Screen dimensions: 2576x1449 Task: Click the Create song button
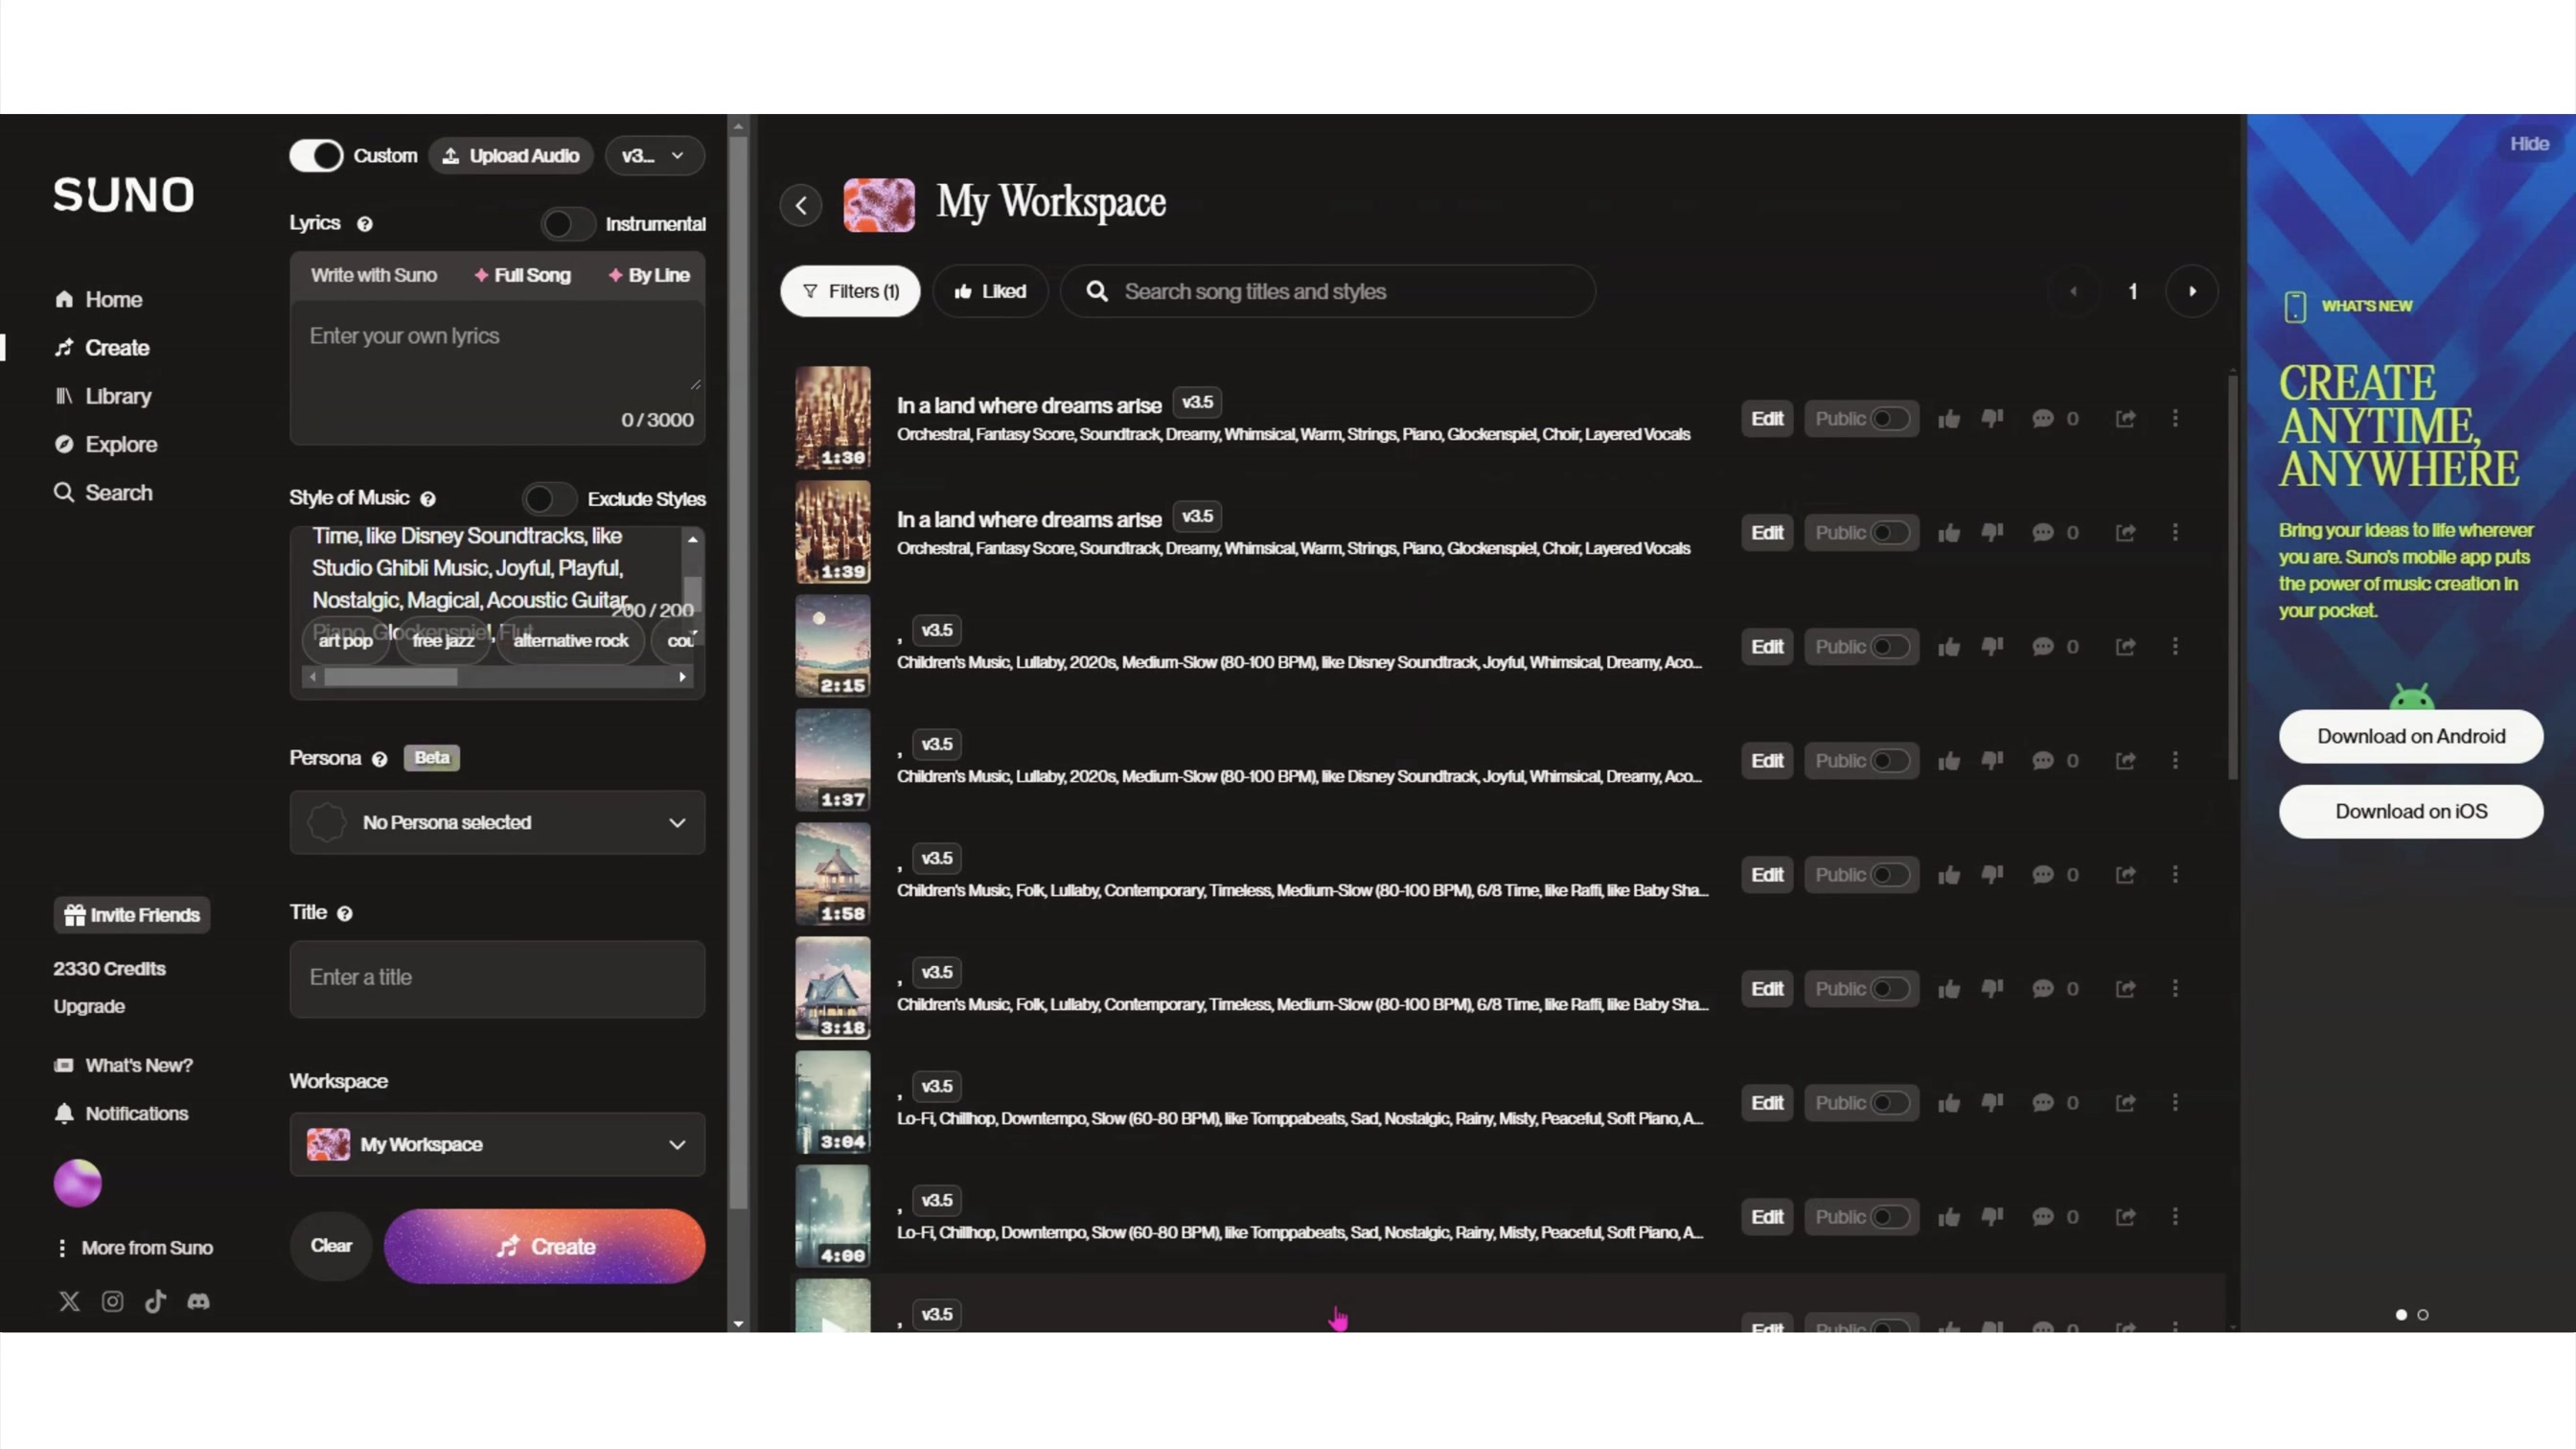point(545,1247)
